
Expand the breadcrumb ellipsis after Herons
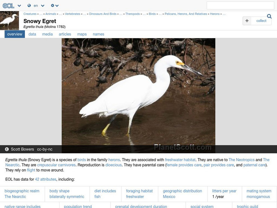(224, 14)
